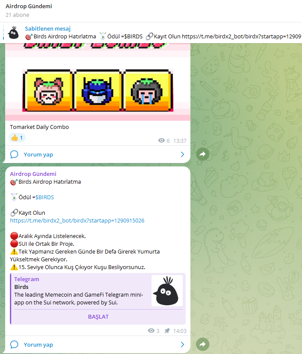Click the Tomarket Daily Combo caption text
The height and width of the screenshot is (354, 302).
pyautogui.click(x=39, y=127)
